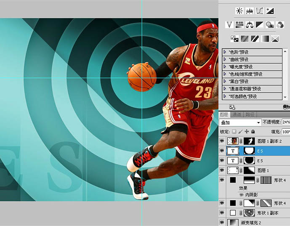Expand the "色相/饱和度" presets group
The image size is (290, 226).
click(x=225, y=74)
